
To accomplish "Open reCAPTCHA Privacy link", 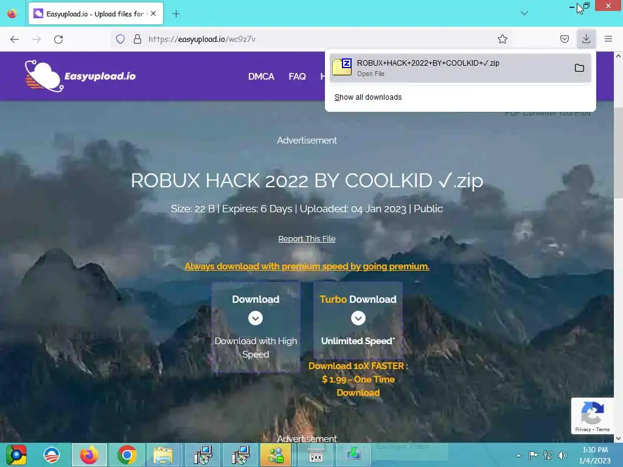I will [583, 429].
